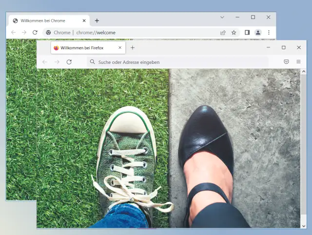The image size is (312, 235).
Task: Close the Willkommen bei Firefox tab
Action: click(x=119, y=48)
